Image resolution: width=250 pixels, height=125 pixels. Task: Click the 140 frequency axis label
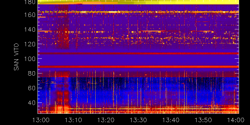[x=30, y=29]
